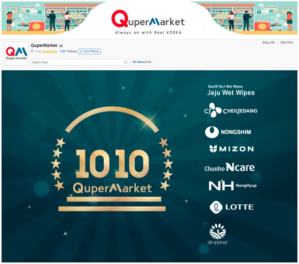Click the Jeju Wet Wipes text
299x264 pixels.
click(x=230, y=93)
